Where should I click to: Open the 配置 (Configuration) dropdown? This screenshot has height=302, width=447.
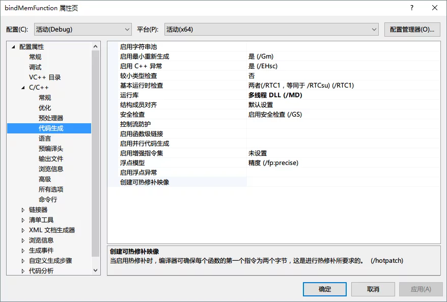click(82, 30)
